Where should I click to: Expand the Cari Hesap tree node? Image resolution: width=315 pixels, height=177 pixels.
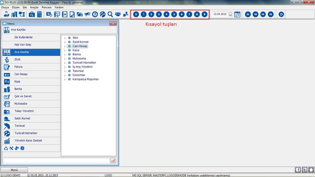pyautogui.click(x=65, y=46)
